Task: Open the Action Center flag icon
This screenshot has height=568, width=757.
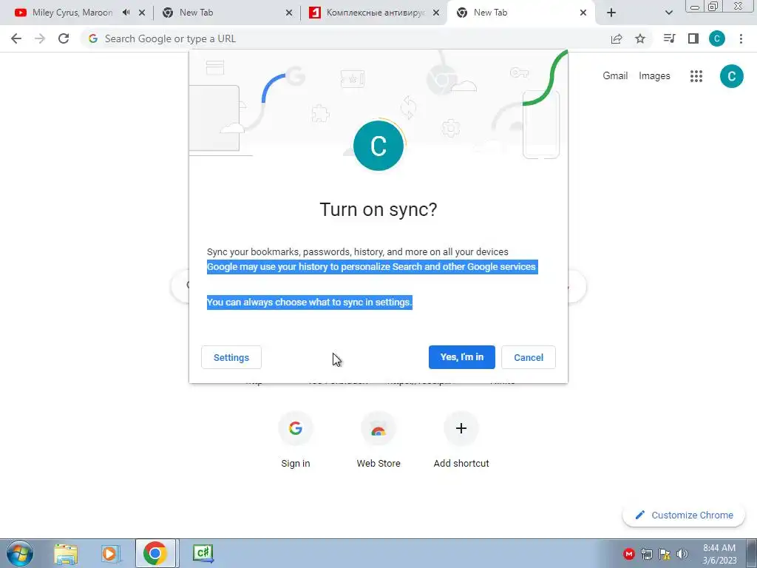Action: click(665, 554)
